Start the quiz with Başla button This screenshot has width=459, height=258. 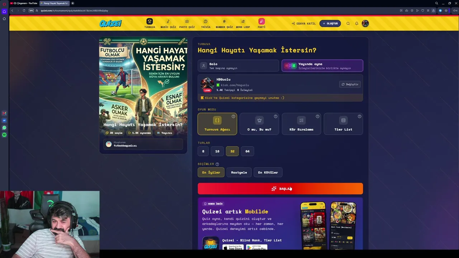tap(280, 189)
